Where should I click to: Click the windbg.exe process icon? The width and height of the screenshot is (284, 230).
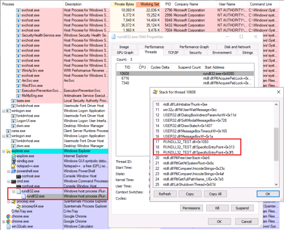(14, 161)
